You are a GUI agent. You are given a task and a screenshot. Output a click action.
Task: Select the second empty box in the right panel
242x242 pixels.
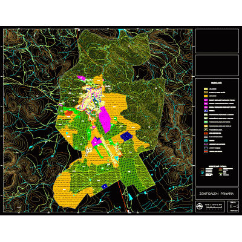[x=217, y=65]
